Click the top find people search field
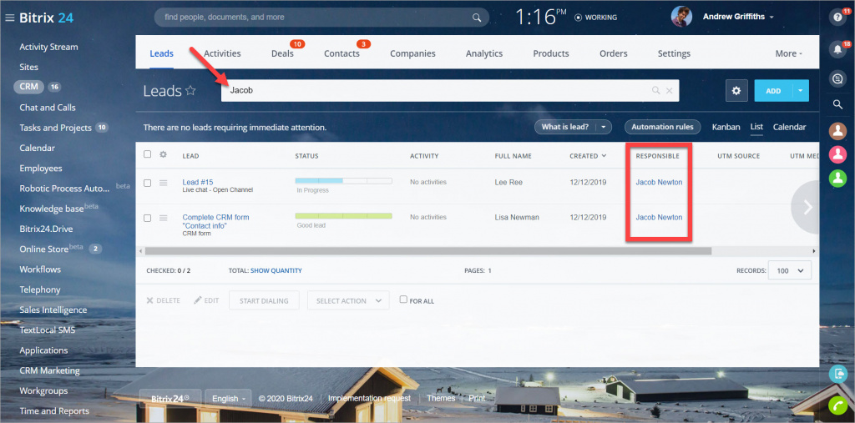 321,18
